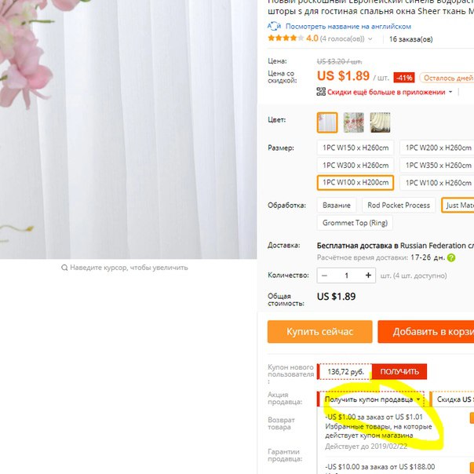Viewport: 474px width, 474px height.
Task: Click the Купить сейчас button
Action: coord(320,332)
